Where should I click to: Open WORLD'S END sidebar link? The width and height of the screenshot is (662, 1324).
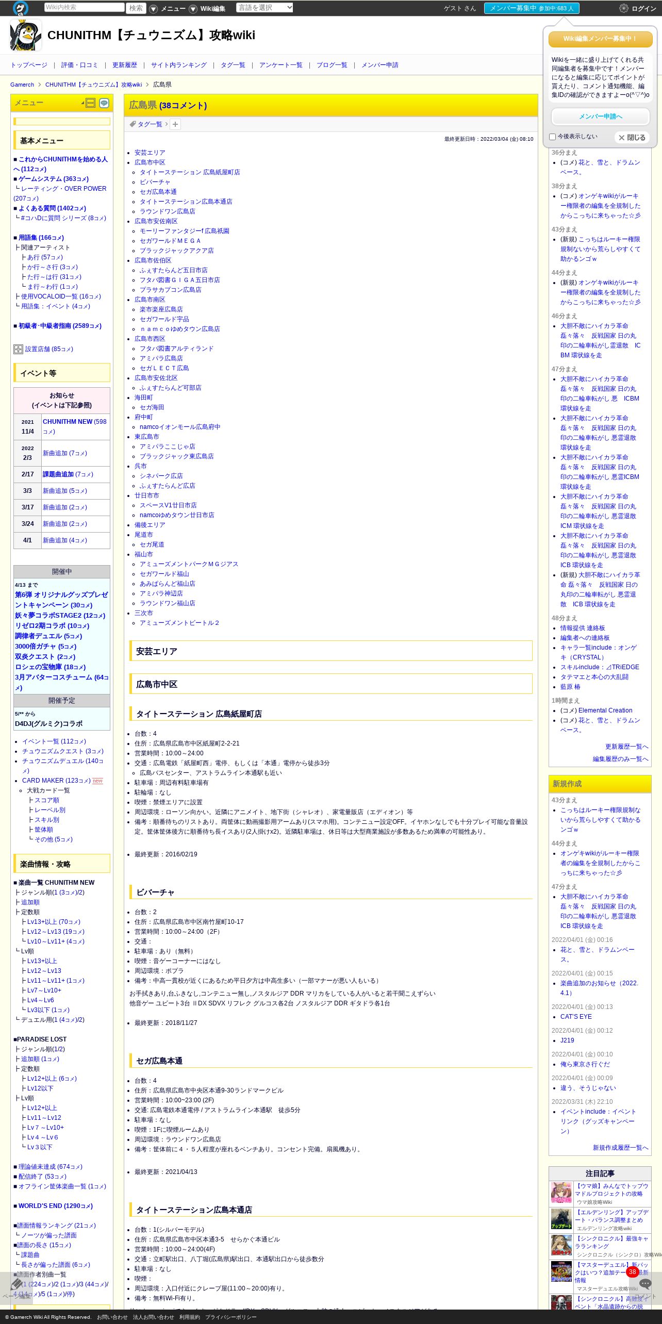[56, 1206]
